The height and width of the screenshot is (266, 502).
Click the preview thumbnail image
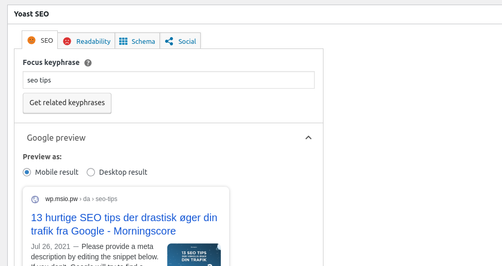pos(194,255)
